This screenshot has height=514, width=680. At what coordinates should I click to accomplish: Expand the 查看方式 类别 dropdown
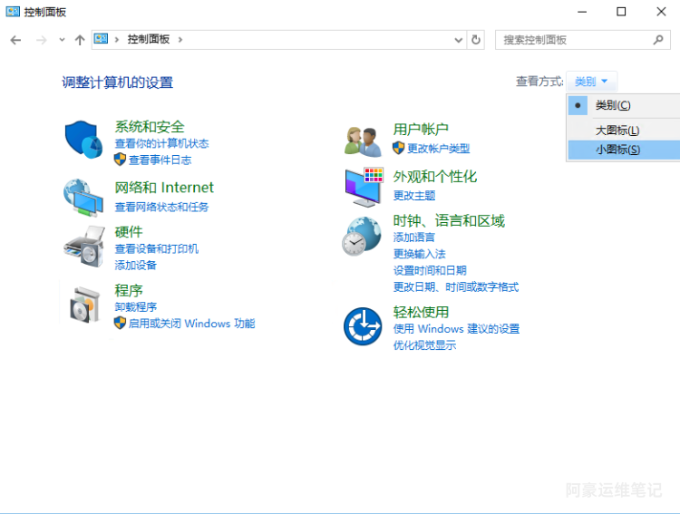point(592,82)
